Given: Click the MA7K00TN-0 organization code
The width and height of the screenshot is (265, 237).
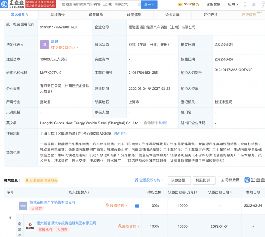Looking at the screenshot, I should 51,73.
